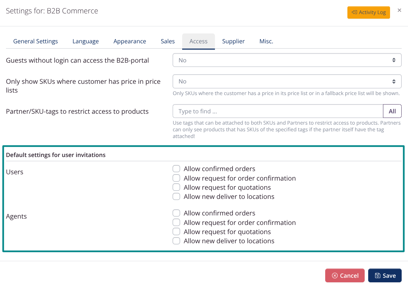
Task: Check 'Allow new deliver to locations' for Agents
Action: [176, 240]
